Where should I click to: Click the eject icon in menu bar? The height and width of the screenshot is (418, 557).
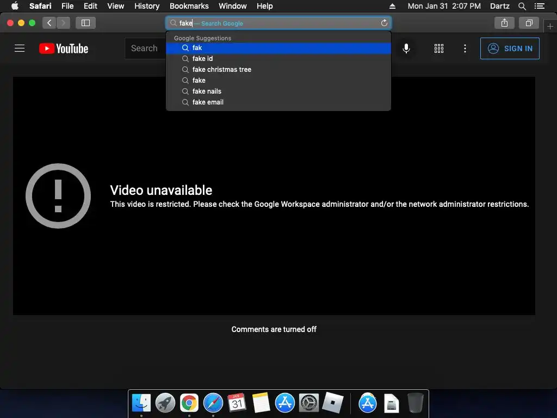click(392, 6)
